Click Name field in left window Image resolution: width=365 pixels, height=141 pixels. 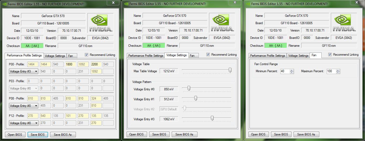[x=53, y=16]
